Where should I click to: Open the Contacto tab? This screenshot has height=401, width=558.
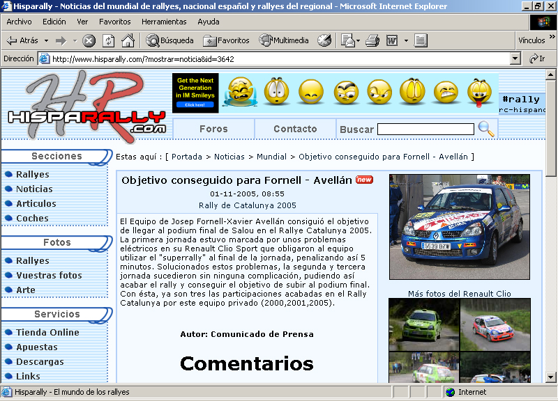tap(295, 129)
